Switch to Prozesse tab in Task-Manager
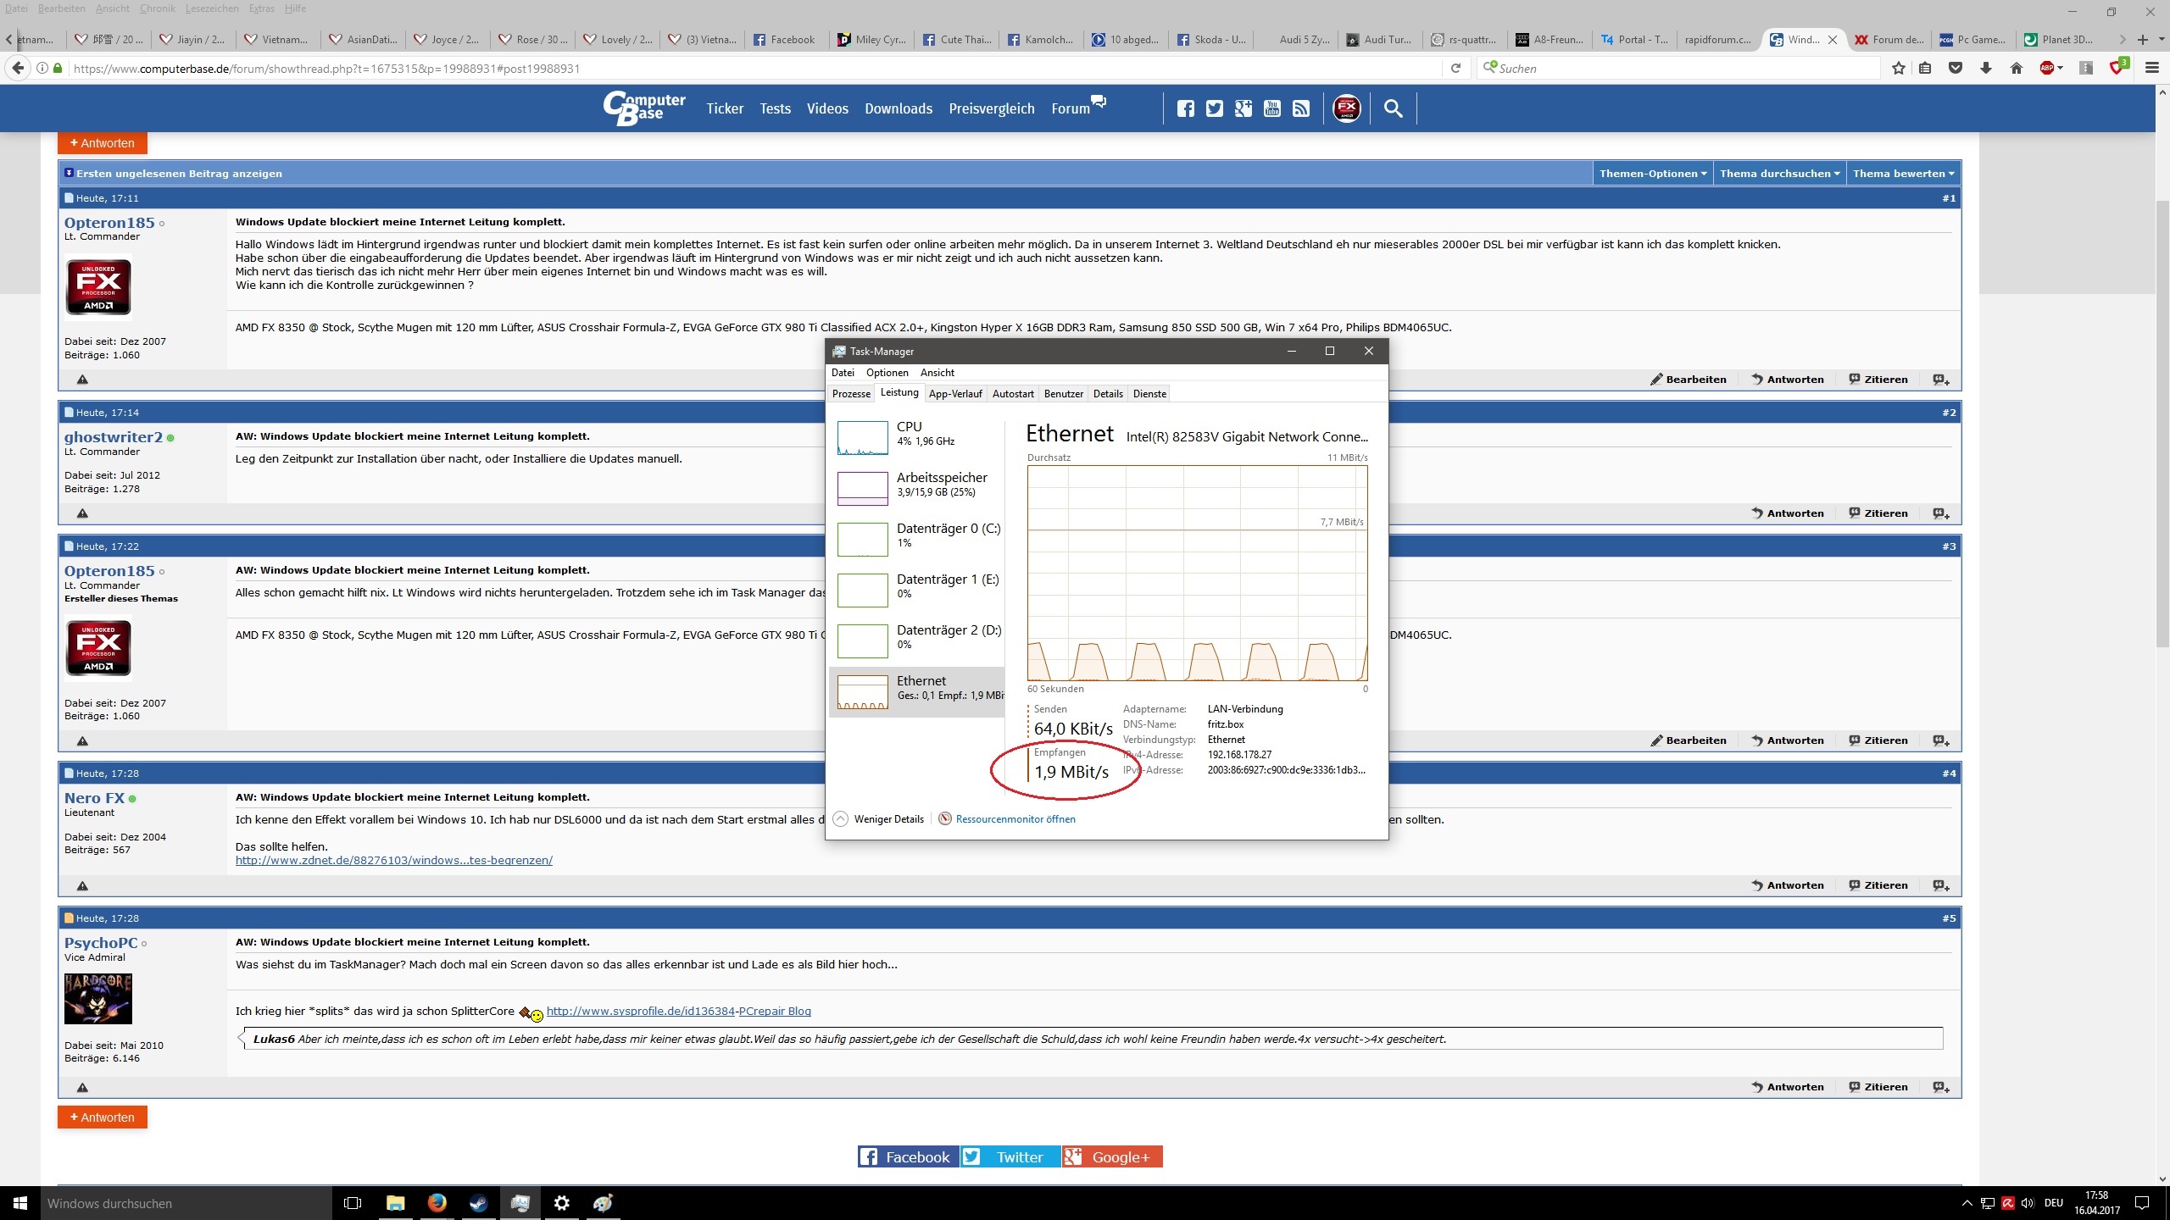 (x=851, y=394)
